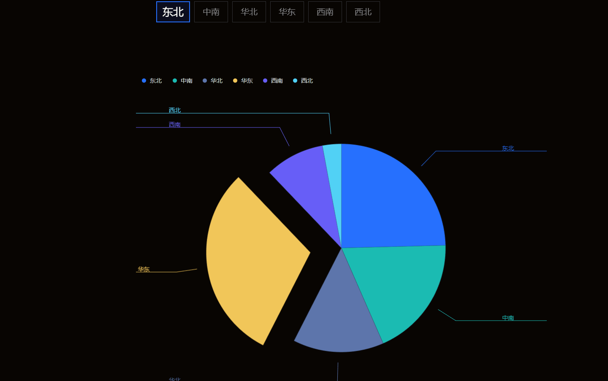The width and height of the screenshot is (608, 381).
Task: Click the 华东 pie label on left
Action: click(x=144, y=269)
